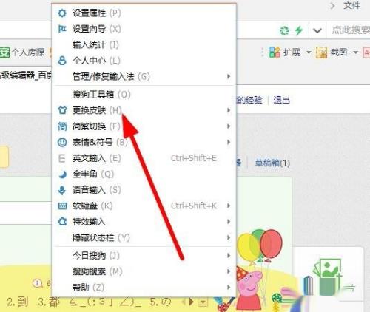The height and width of the screenshot is (312, 370).
Task: Expand 管理/修复输入法 submenu arrow
Action: [x=229, y=76]
